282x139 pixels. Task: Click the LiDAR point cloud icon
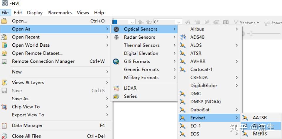(116, 88)
